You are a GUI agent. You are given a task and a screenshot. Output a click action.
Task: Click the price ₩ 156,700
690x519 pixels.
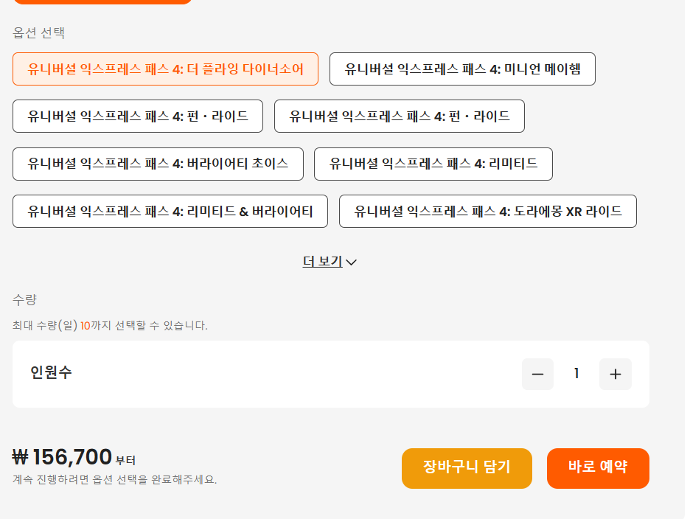click(x=62, y=457)
